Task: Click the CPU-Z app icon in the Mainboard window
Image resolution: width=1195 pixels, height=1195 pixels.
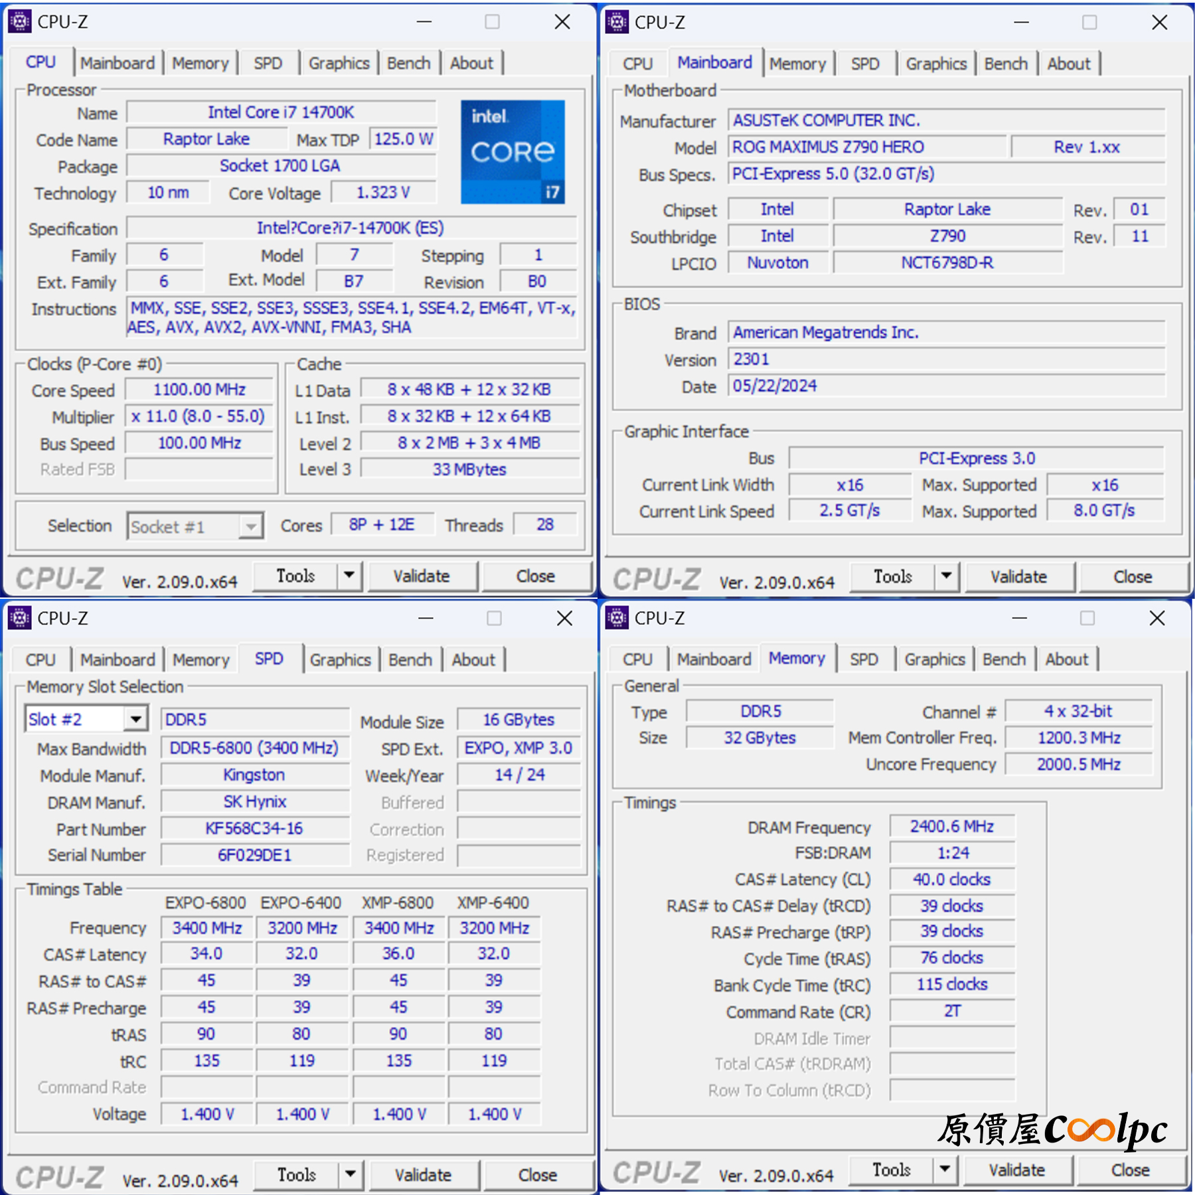Action: tap(617, 22)
